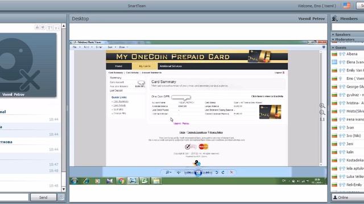The image size is (364, 204).
Task: Toggle the microphone icon in Emo's row
Action: tap(340, 79)
